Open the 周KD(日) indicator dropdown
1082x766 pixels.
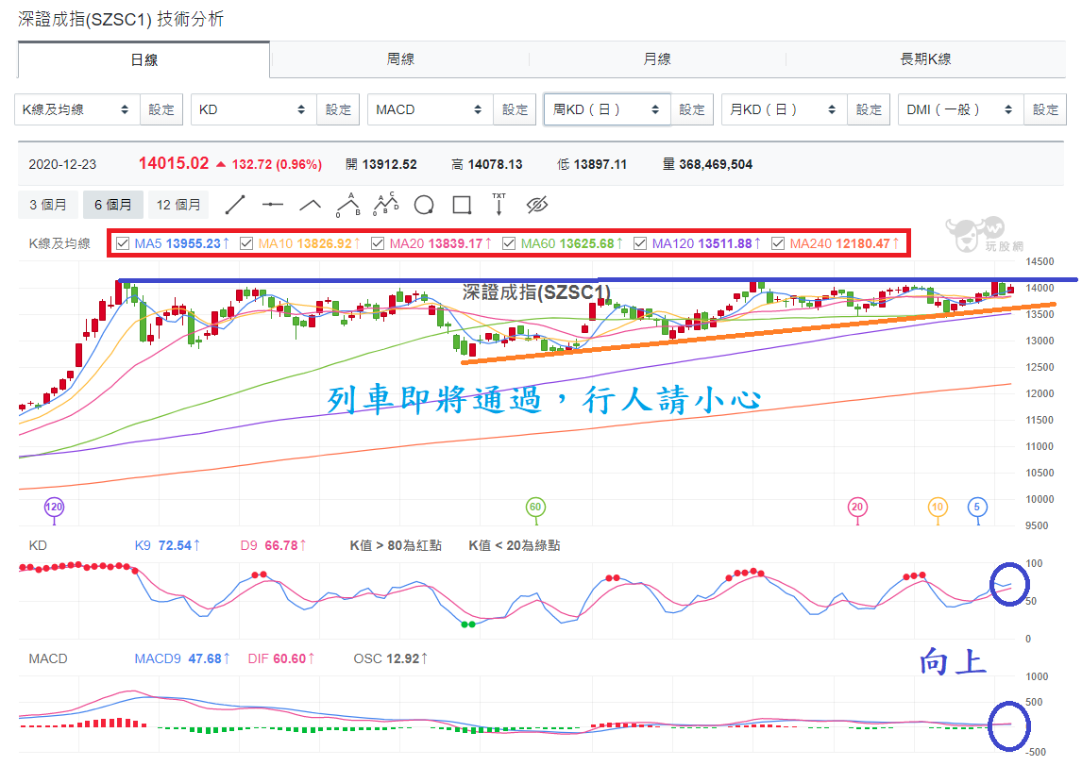coord(606,109)
